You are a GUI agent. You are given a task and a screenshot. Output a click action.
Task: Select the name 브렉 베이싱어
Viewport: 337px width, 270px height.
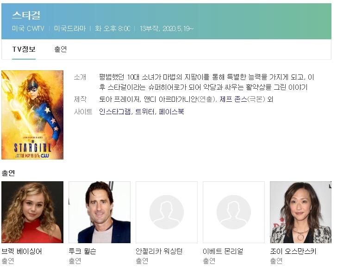[22, 251]
